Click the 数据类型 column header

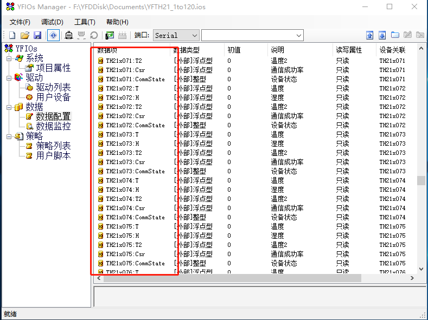pyautogui.click(x=197, y=50)
